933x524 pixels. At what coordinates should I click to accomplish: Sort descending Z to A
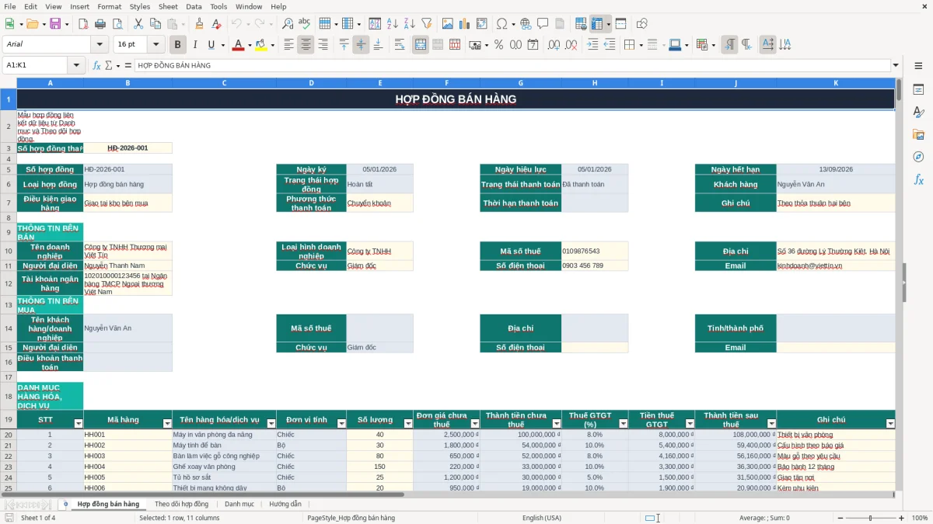coord(410,24)
